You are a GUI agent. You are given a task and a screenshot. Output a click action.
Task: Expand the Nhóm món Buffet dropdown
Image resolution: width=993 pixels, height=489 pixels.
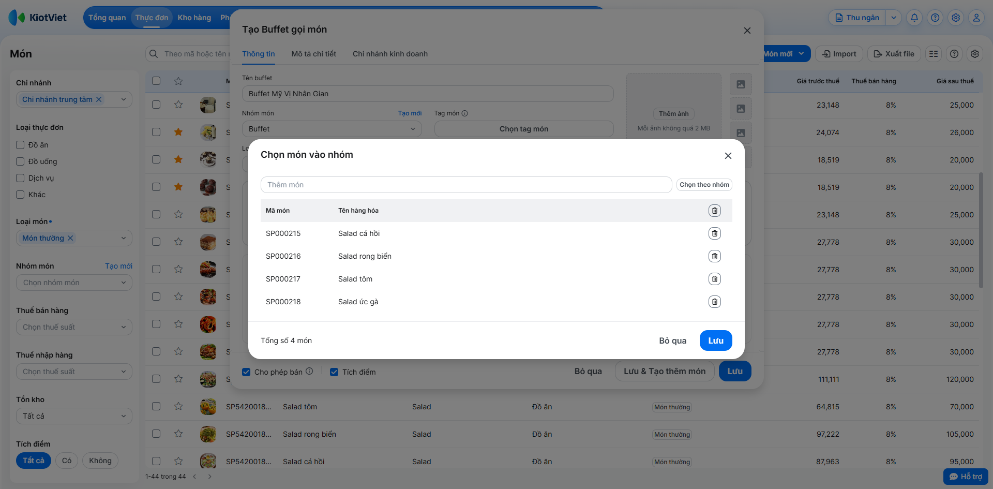coord(332,129)
